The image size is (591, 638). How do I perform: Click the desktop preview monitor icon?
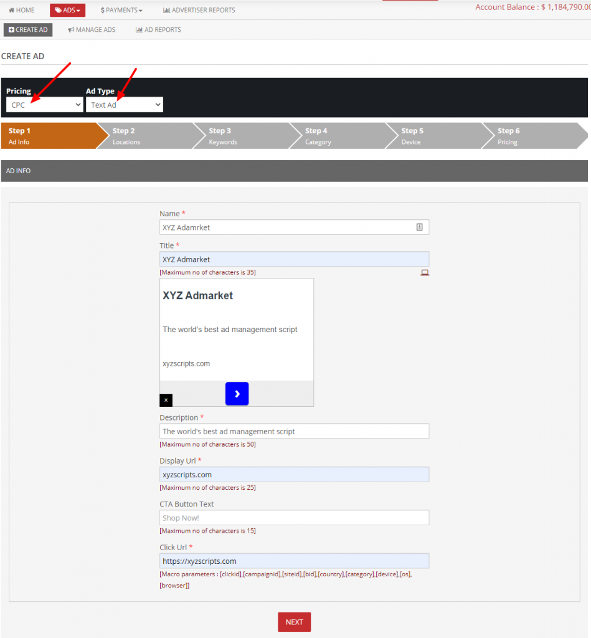[x=425, y=272]
